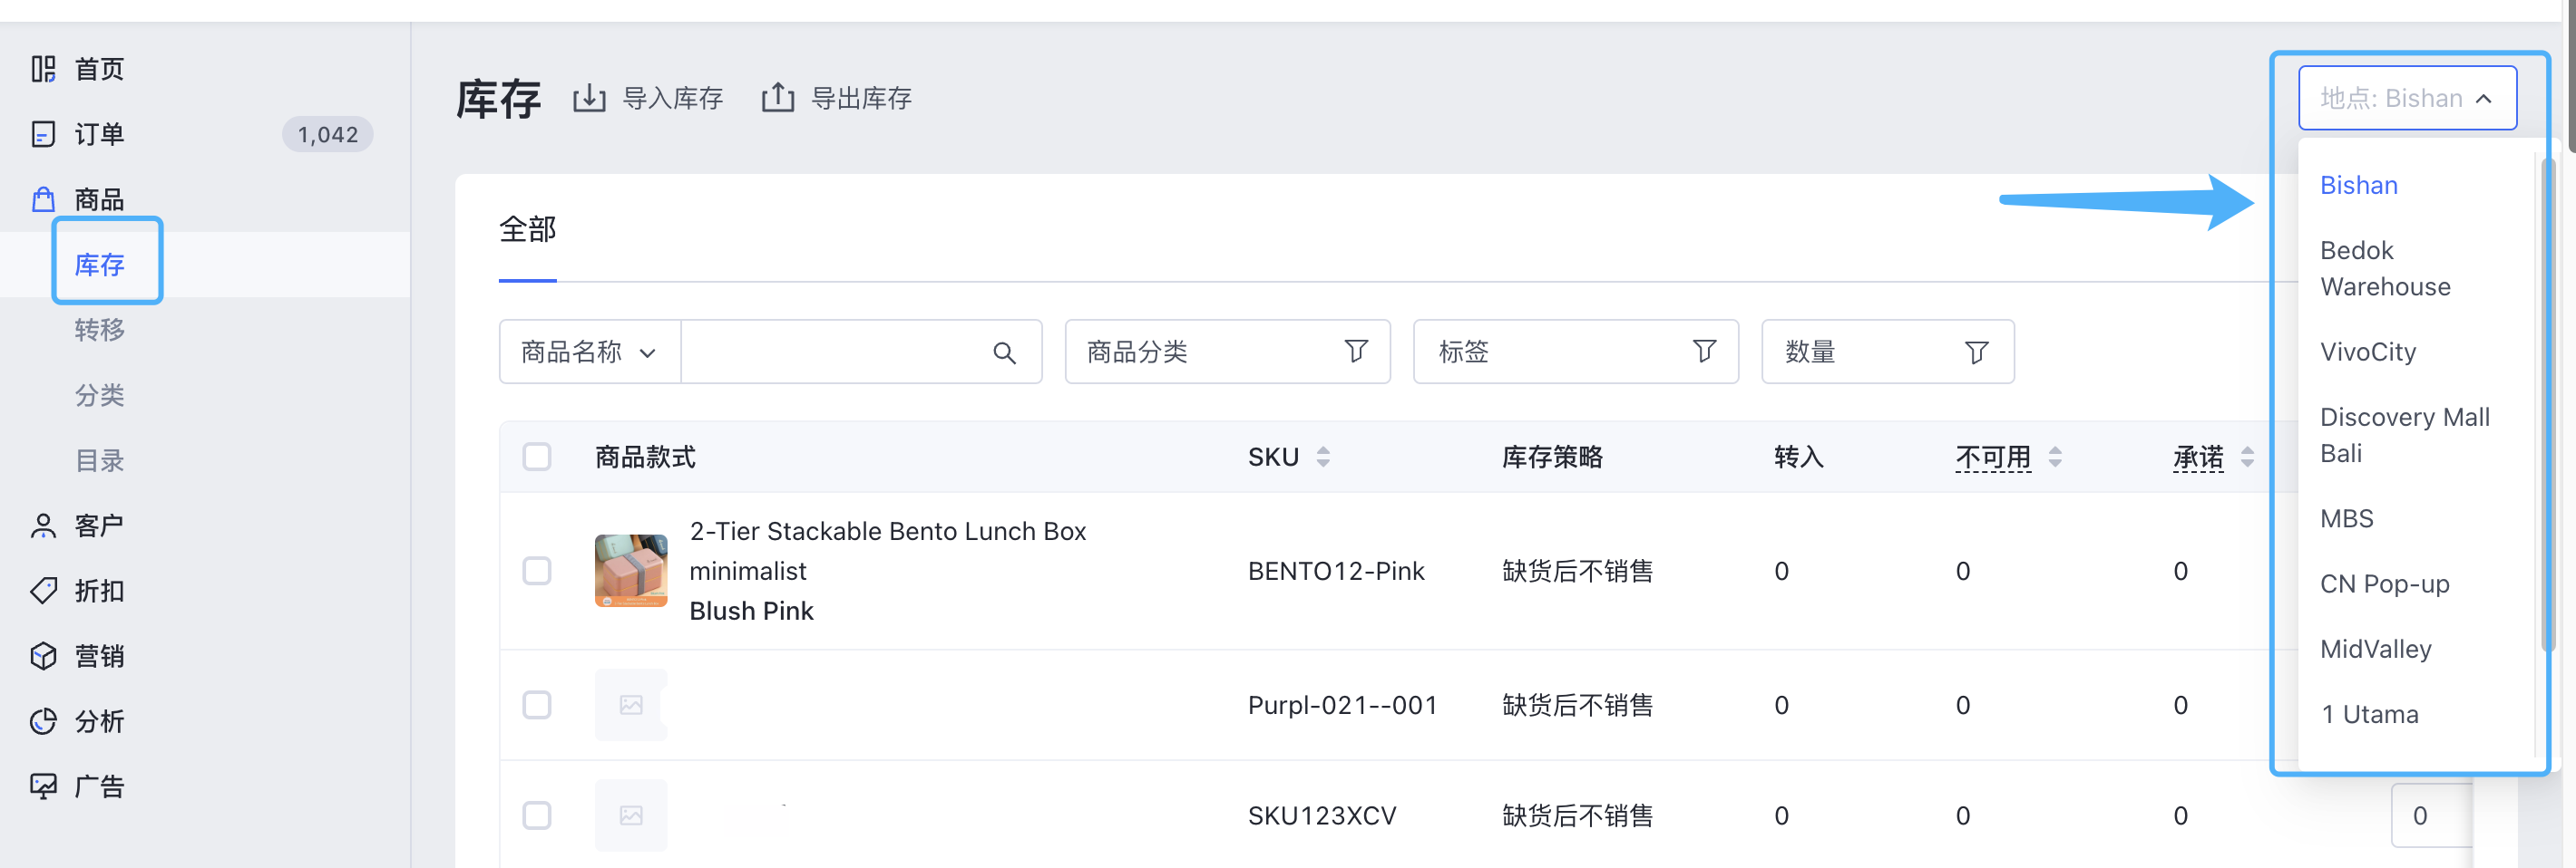This screenshot has width=2576, height=868.
Task: Expand the 商品名称 search type dropdown
Action: (x=589, y=352)
